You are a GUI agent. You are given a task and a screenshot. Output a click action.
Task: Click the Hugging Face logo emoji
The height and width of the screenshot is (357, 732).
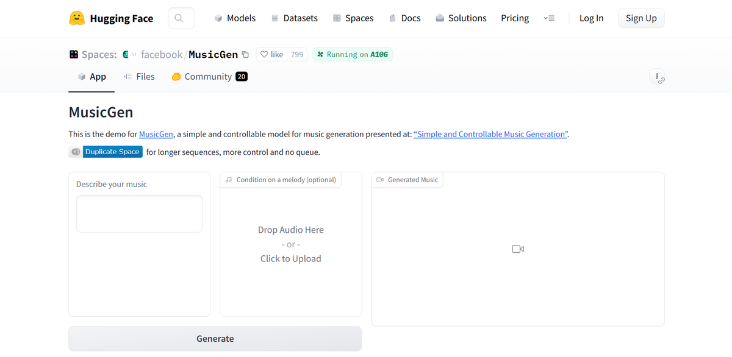tap(77, 18)
